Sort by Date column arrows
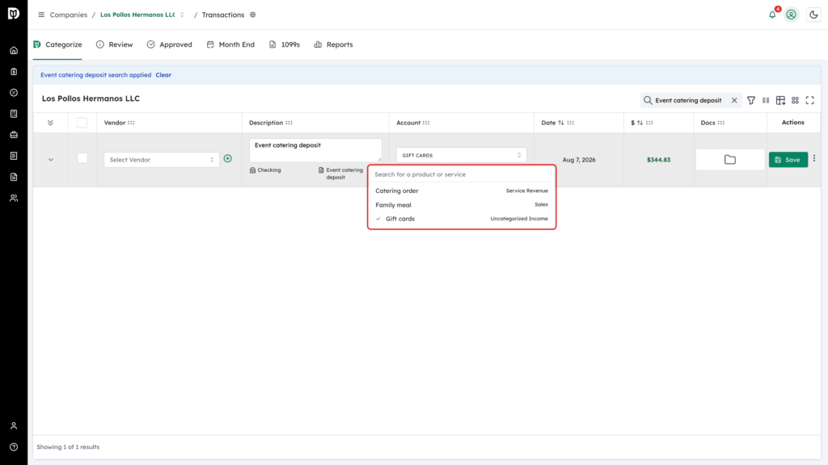 point(561,123)
